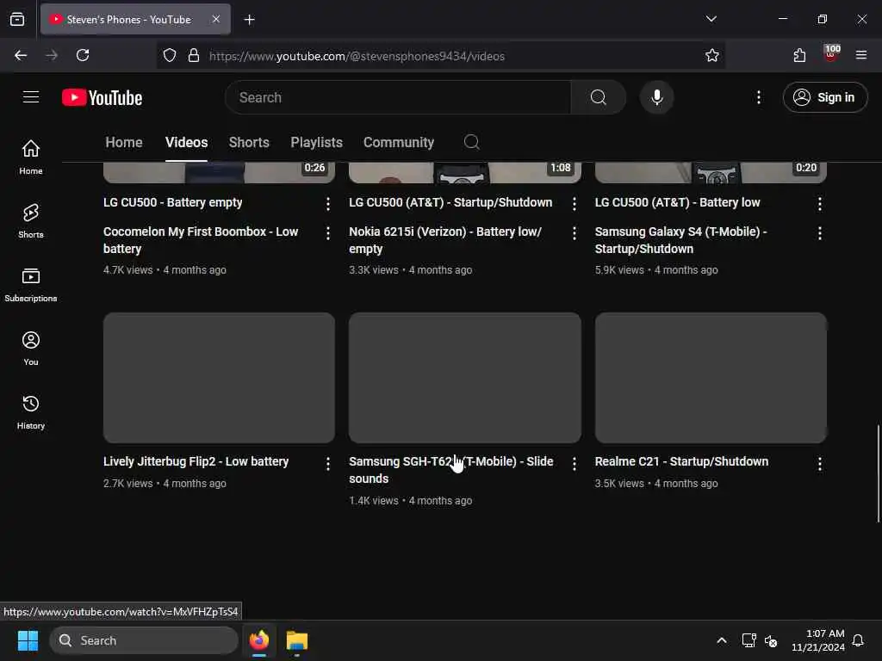Show hidden system tray icons

(x=721, y=640)
